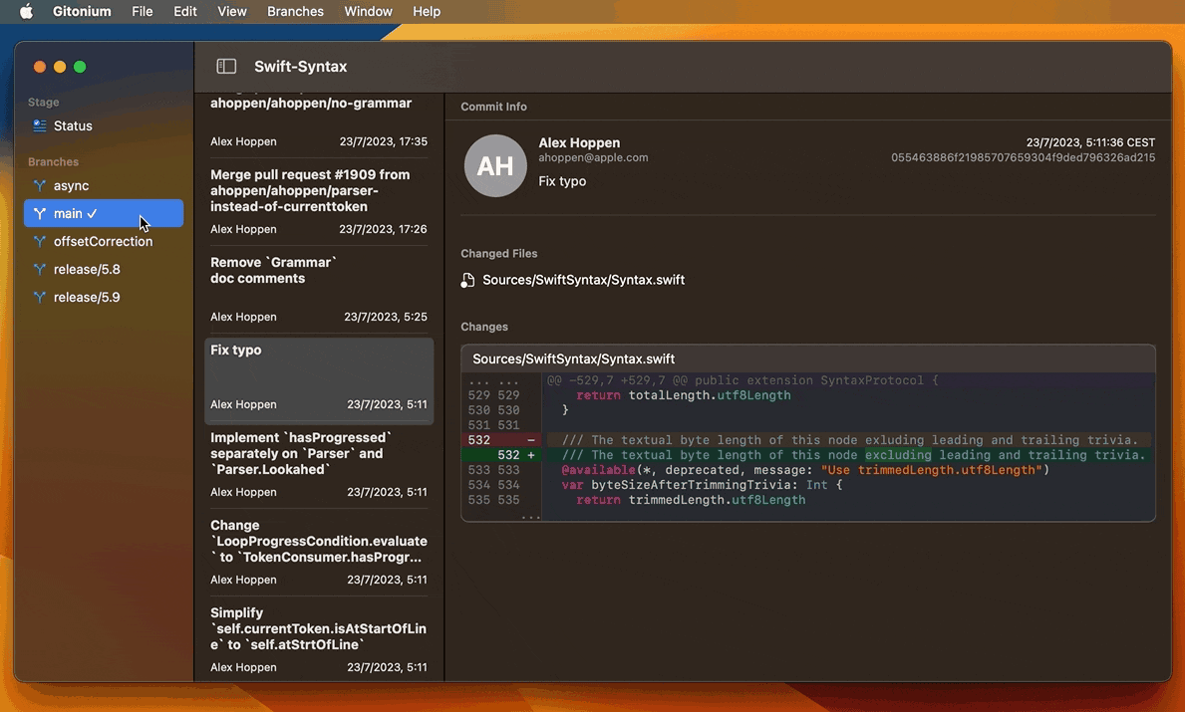
Task: Select Status in the Stage section
Action: pos(104,126)
